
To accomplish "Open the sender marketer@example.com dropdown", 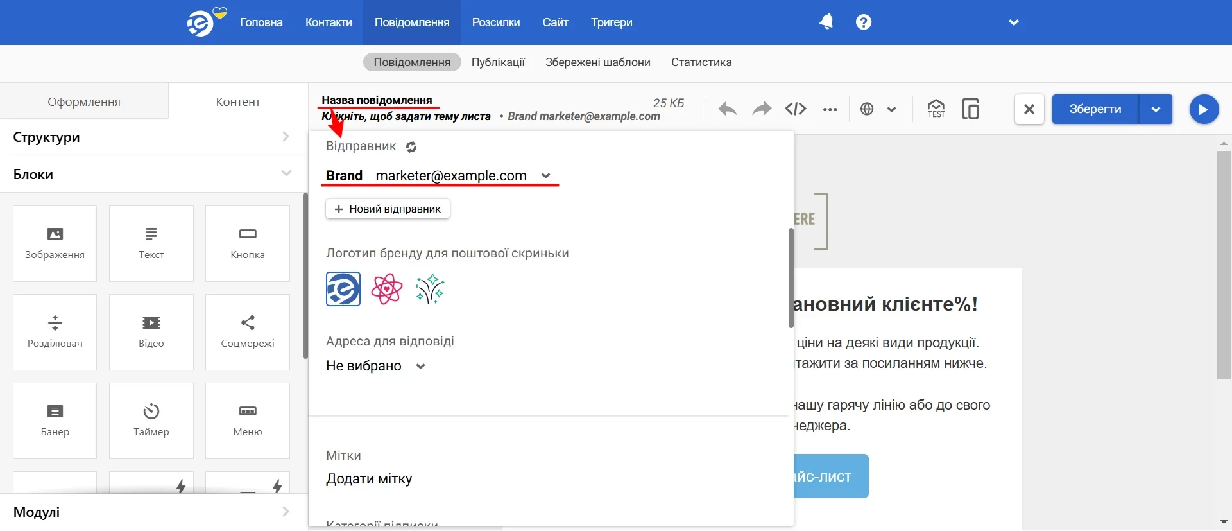I will pyautogui.click(x=545, y=176).
